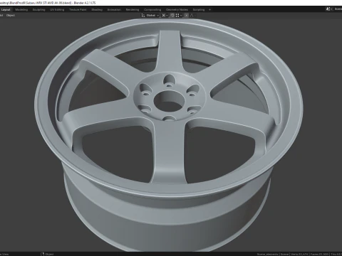This screenshot has width=342, height=256.
Task: Open the Sculpting workspace tab
Action: tap(38, 10)
